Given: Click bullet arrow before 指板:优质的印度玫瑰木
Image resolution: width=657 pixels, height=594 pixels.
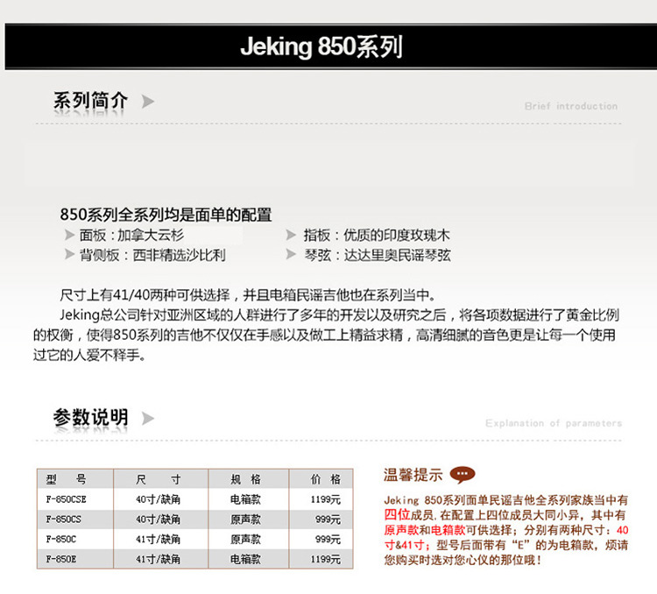Looking at the screenshot, I should [291, 235].
